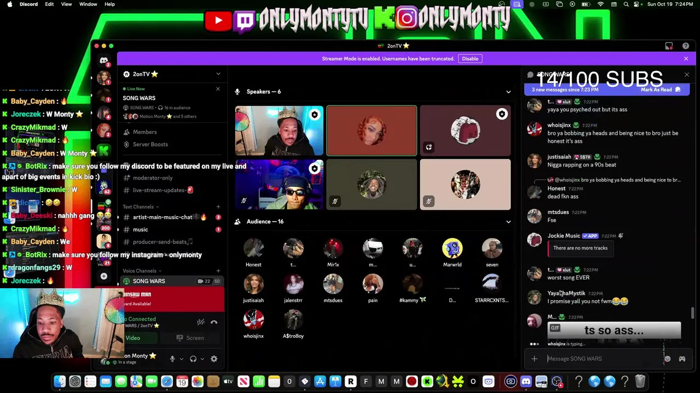Image resolution: width=700 pixels, height=393 pixels.
Task: Create channel plus next to Voice Channels
Action: point(218,271)
